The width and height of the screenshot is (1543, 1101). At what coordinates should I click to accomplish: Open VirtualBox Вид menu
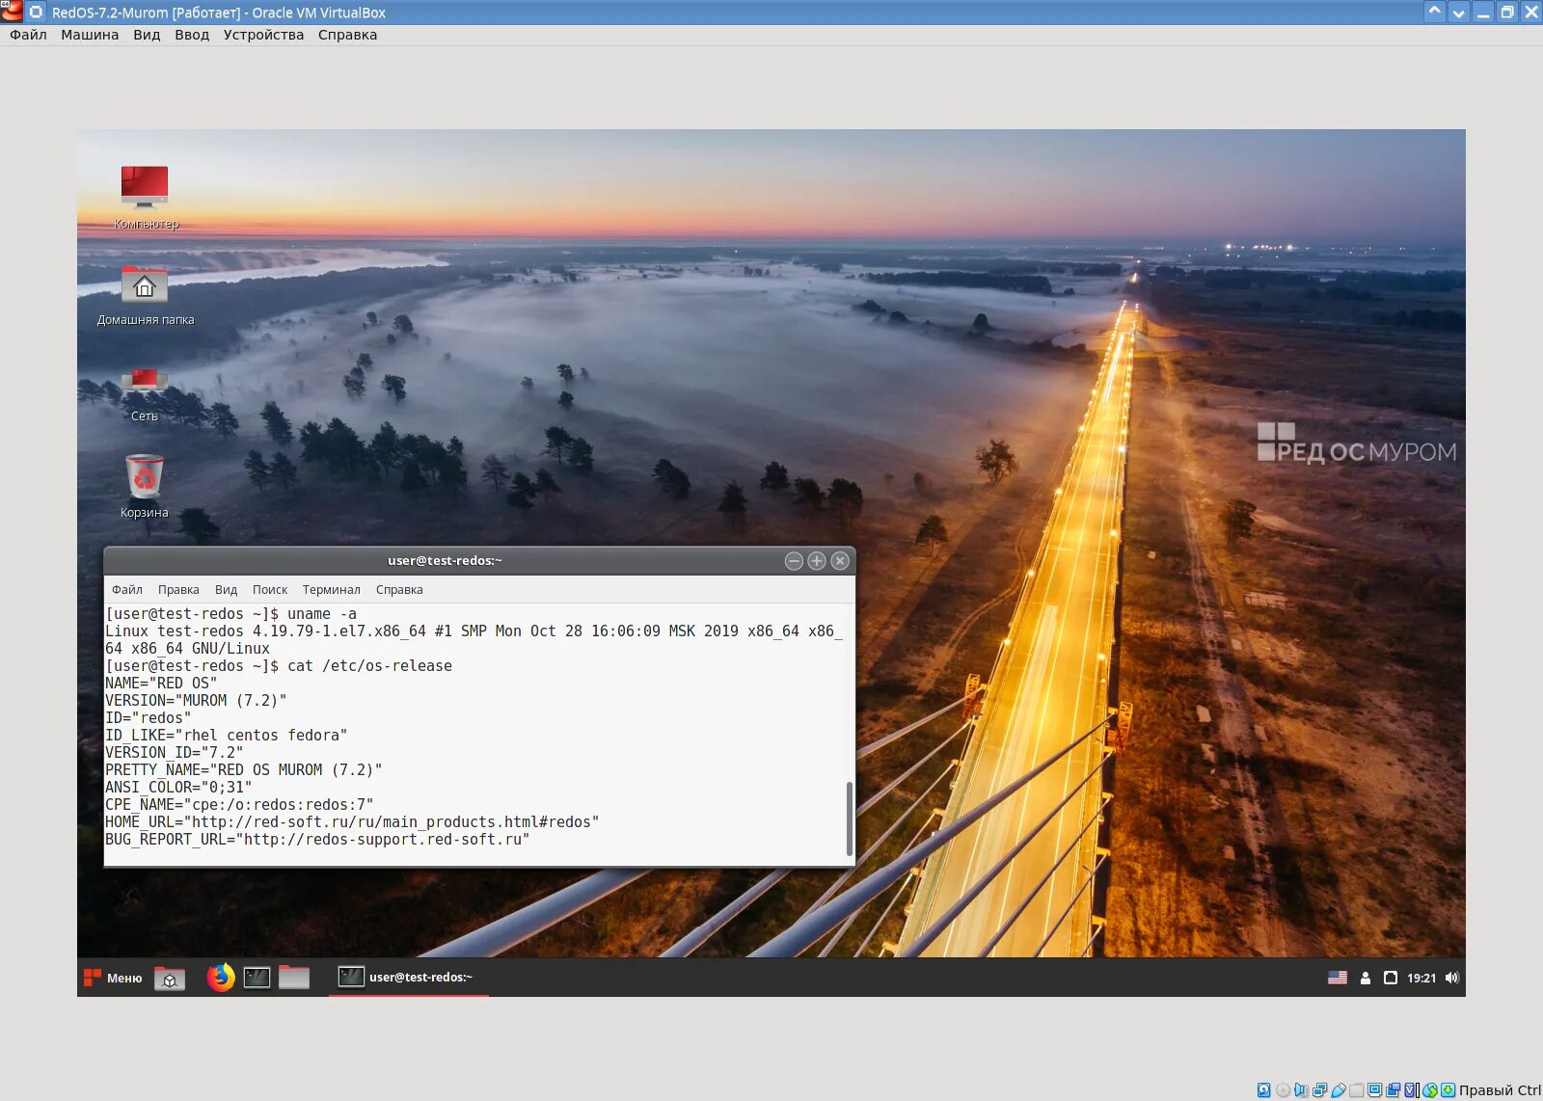coord(147,35)
